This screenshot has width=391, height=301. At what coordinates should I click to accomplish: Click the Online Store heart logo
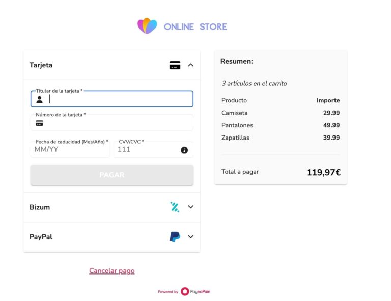coord(147,26)
